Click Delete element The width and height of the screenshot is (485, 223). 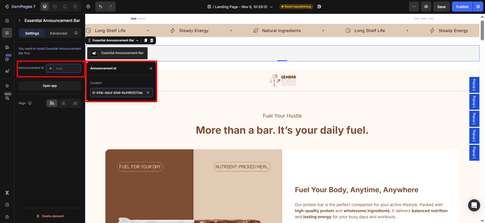pyautogui.click(x=50, y=216)
